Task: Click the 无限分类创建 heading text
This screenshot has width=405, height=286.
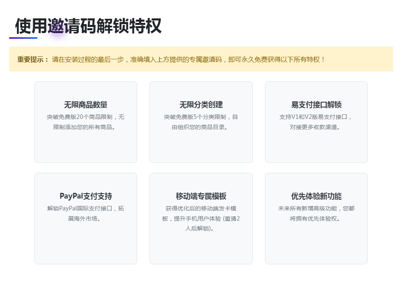Action: [x=201, y=105]
